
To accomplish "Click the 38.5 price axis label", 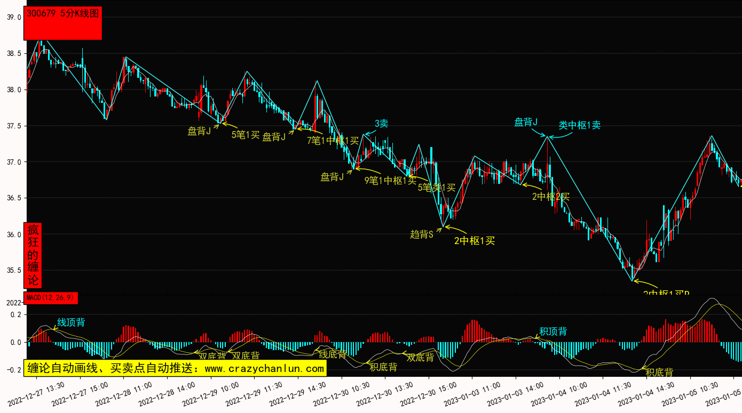I will coord(14,53).
